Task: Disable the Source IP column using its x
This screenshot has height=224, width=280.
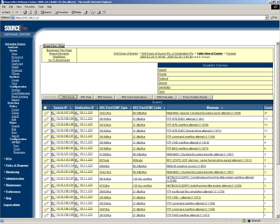Action: pyautogui.click(x=70, y=108)
